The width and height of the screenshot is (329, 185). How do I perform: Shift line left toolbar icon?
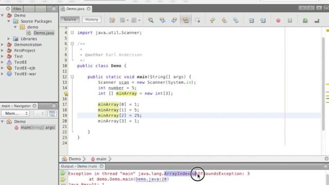(x=251, y=20)
